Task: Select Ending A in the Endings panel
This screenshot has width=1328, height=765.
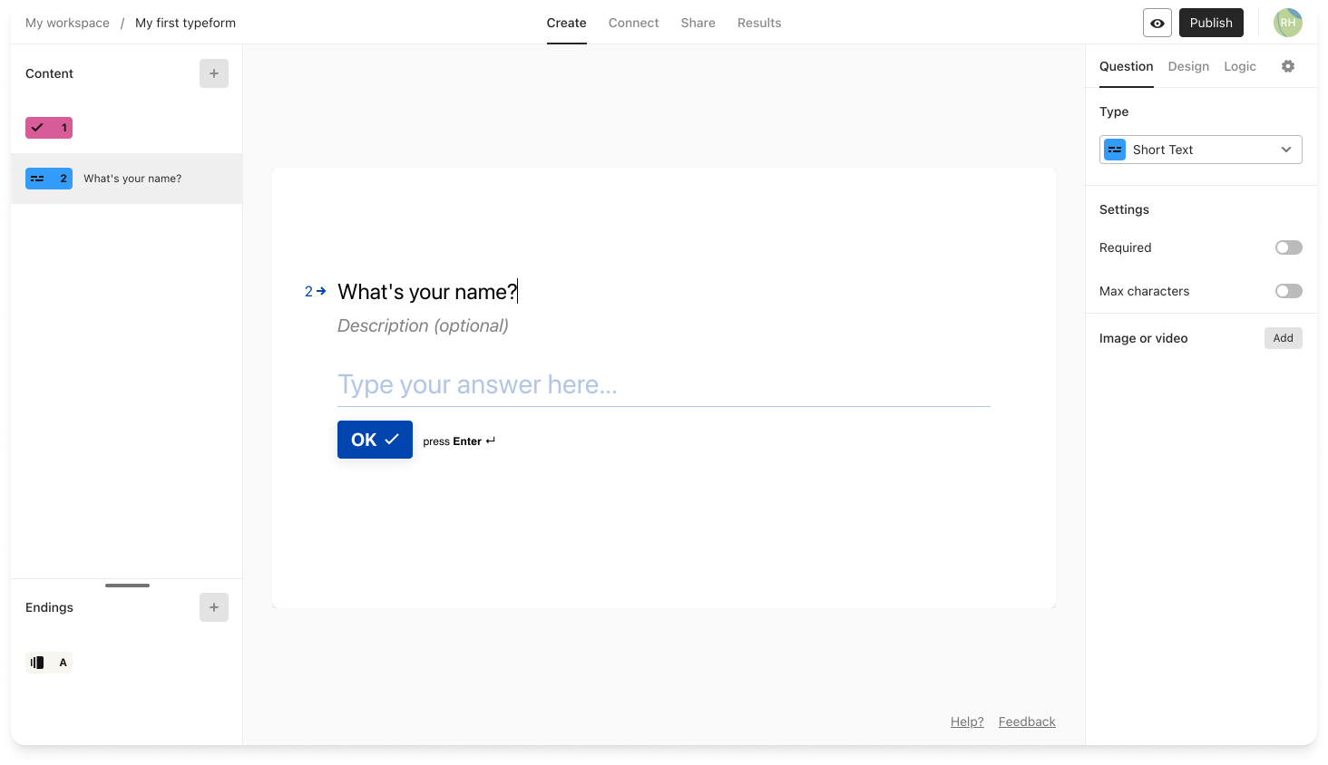Action: pos(49,662)
